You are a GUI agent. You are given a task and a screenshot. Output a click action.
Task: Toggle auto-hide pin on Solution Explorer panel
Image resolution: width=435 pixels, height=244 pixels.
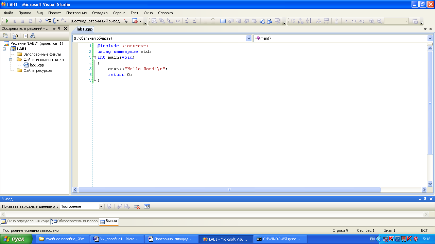[59, 29]
